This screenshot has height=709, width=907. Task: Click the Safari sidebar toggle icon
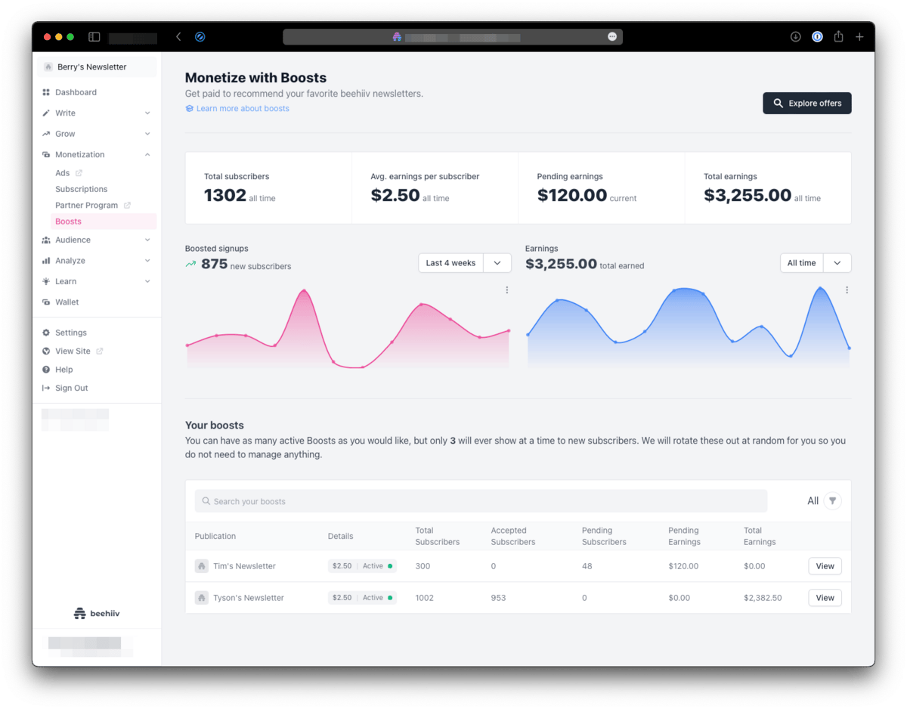click(94, 36)
